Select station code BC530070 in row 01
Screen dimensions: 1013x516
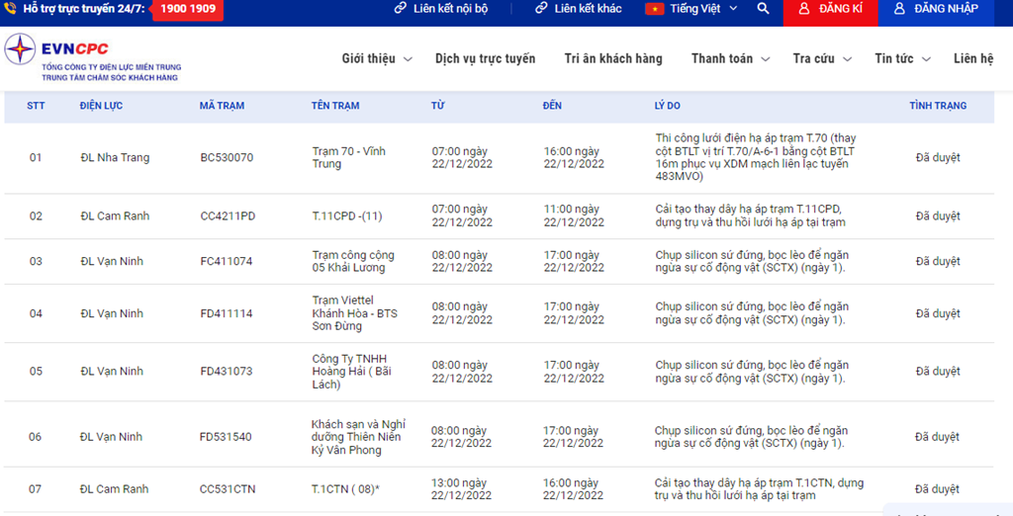(227, 158)
